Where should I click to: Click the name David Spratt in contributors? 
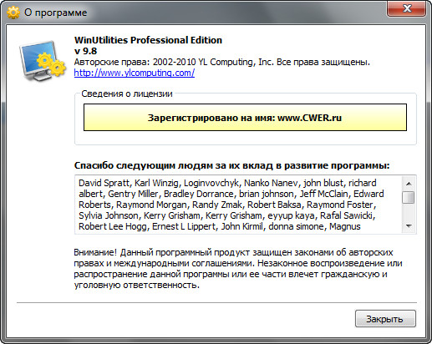(104, 183)
